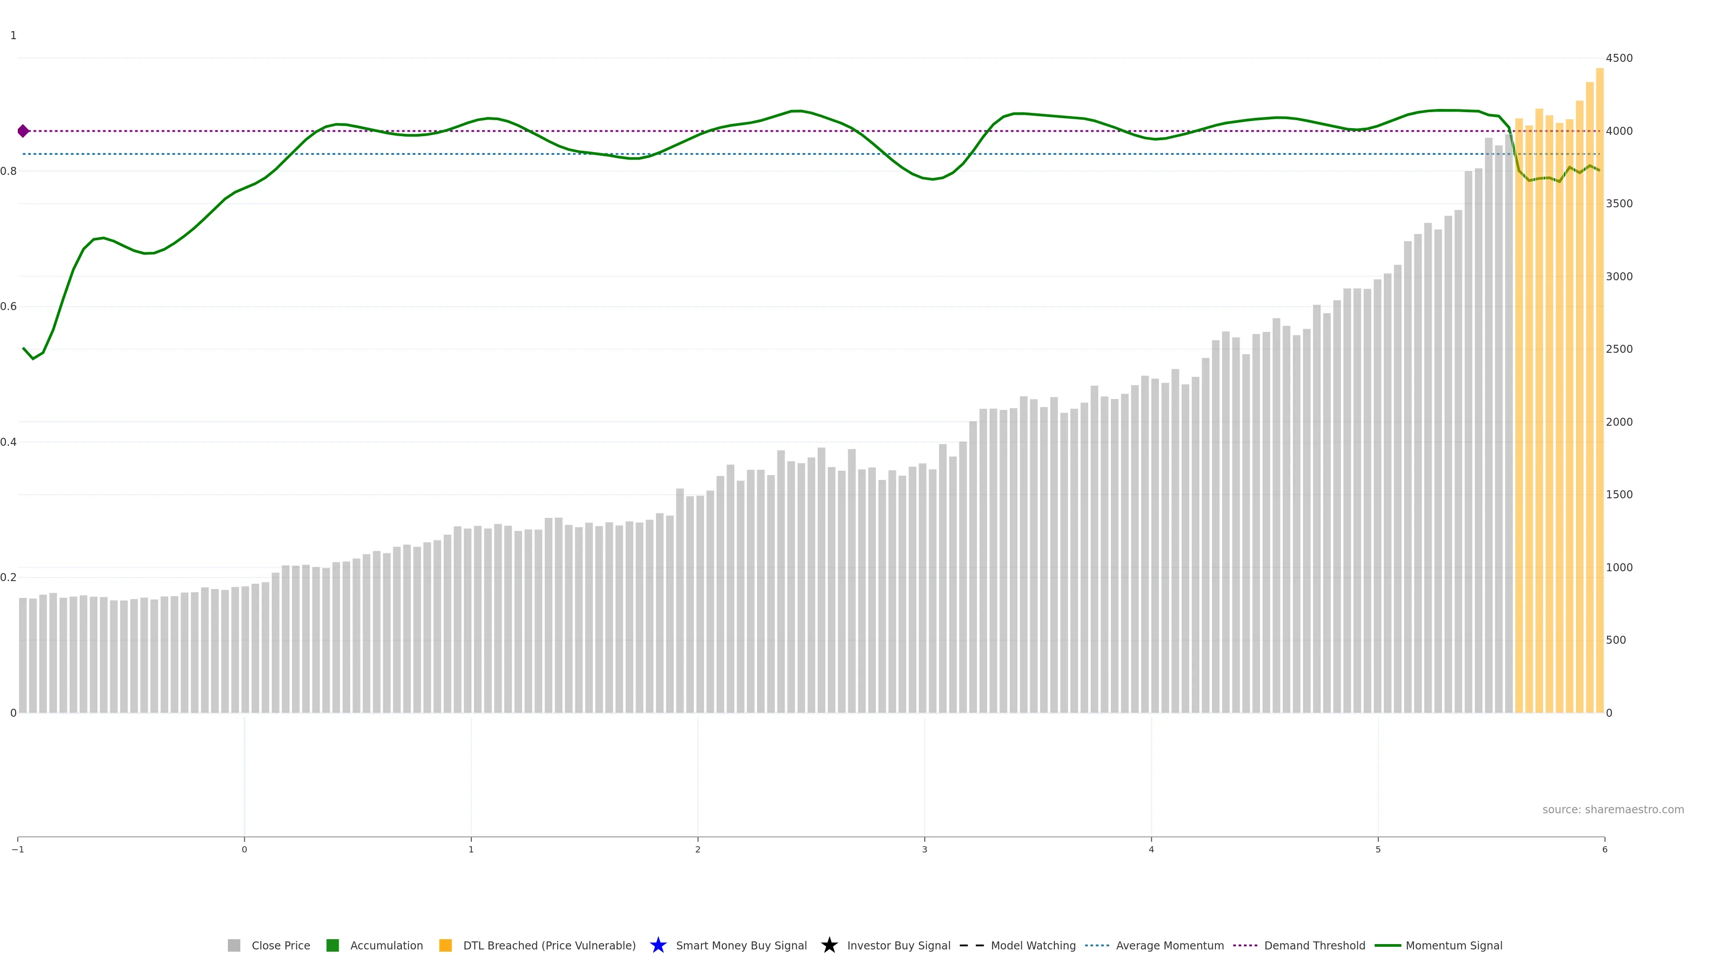Screen dimensions: 1709x961
Task: Click the Smart Money Buy Signal label
Action: tap(741, 945)
